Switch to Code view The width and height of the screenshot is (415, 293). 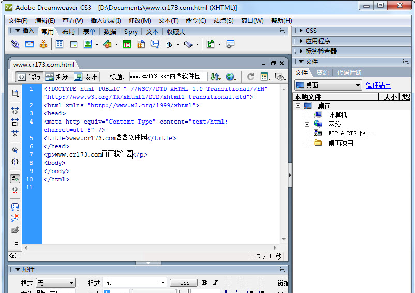29,77
